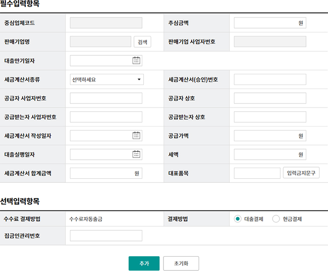Viewport: 328px width, 271px height.
Task: Click 공급자 상호 input field
Action: click(269, 98)
